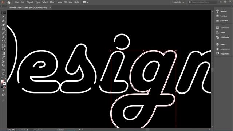Select the Symbol Sprayer tool
Screen dimensions: 233x131
tap(3, 61)
